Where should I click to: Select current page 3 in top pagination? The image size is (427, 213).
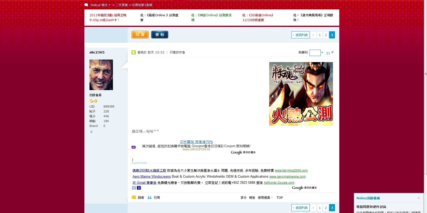(332, 35)
